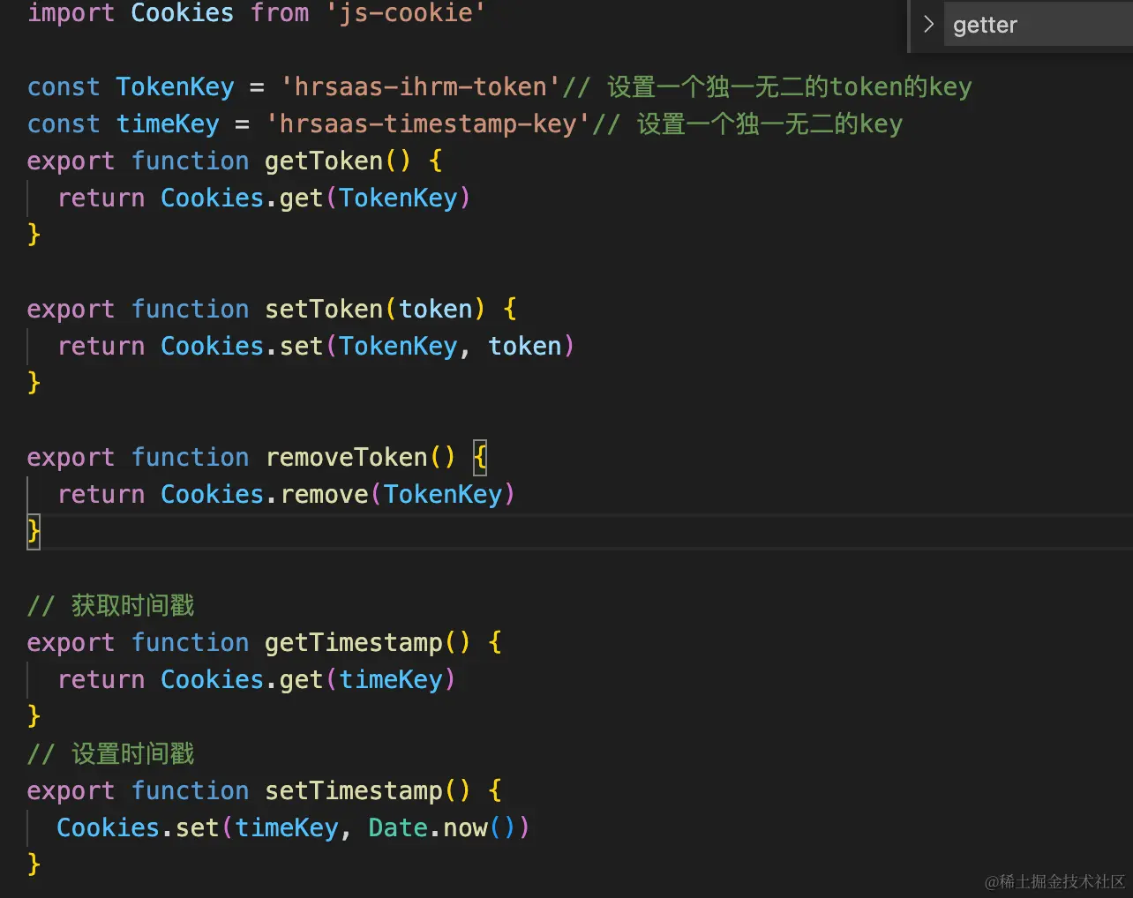Click the comment 设置时间戳
The height and width of the screenshot is (898, 1133).
pos(111,753)
